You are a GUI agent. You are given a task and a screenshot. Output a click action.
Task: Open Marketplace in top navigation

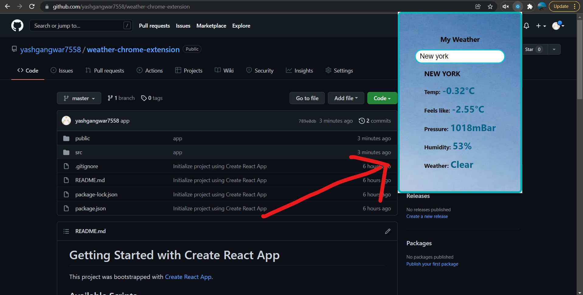point(211,26)
